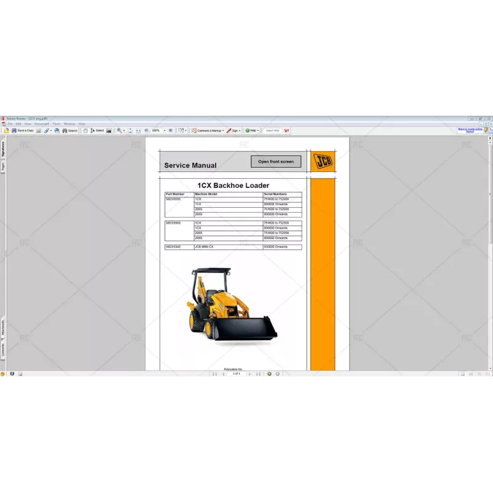Open the Comment & Markup dropdown
The image size is (493, 493).
[x=222, y=130]
